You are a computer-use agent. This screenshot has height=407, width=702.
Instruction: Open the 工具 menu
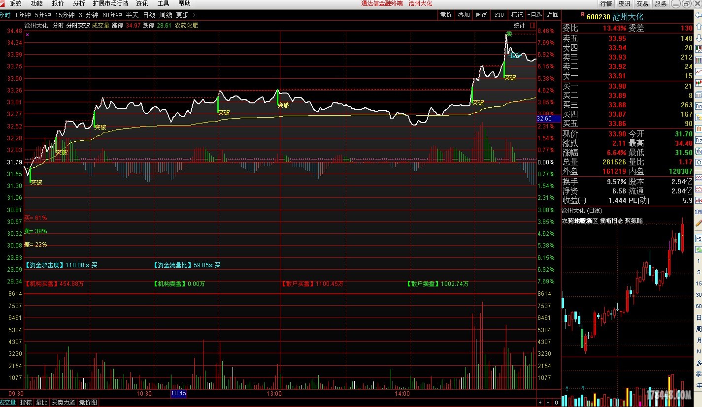pyautogui.click(x=163, y=3)
